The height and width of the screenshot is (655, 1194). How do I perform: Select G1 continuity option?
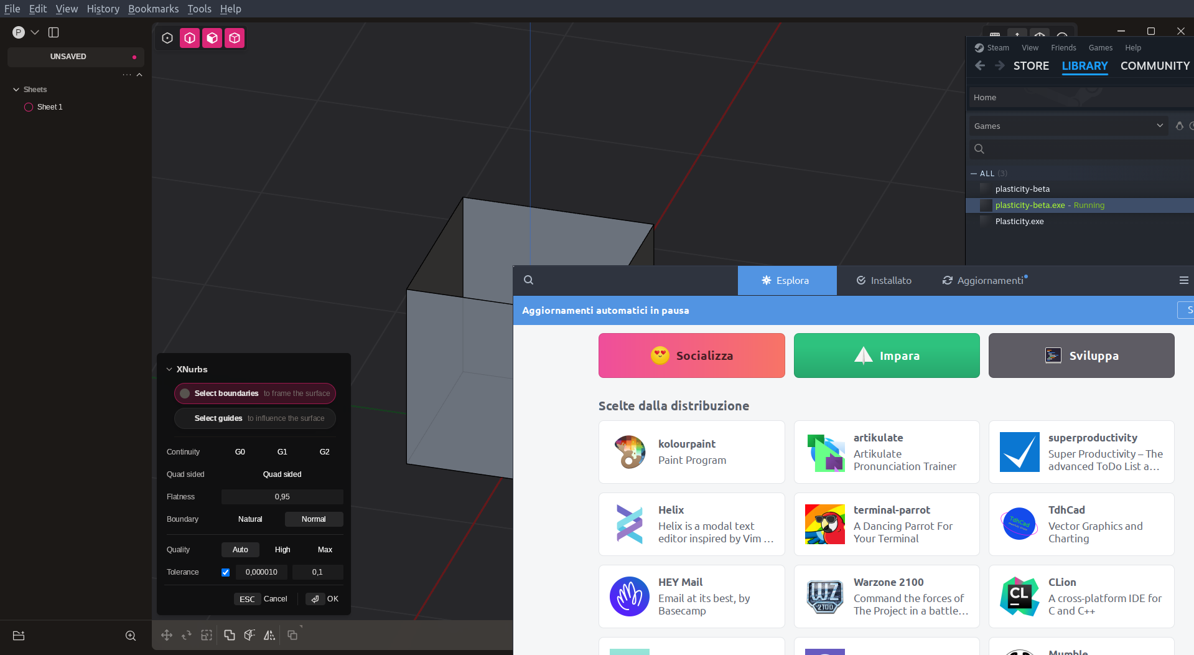tap(282, 452)
